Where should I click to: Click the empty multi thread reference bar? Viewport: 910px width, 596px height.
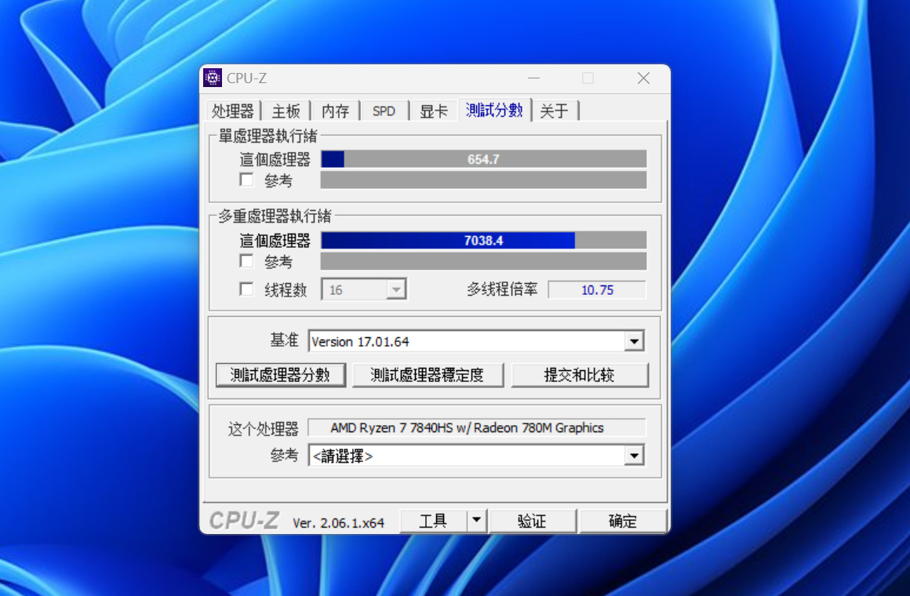[x=483, y=261]
